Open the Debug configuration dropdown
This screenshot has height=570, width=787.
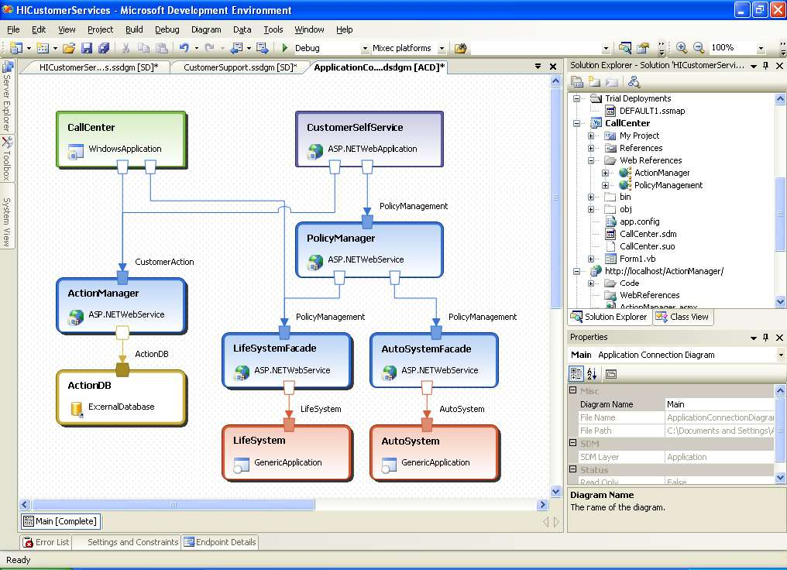(x=365, y=49)
